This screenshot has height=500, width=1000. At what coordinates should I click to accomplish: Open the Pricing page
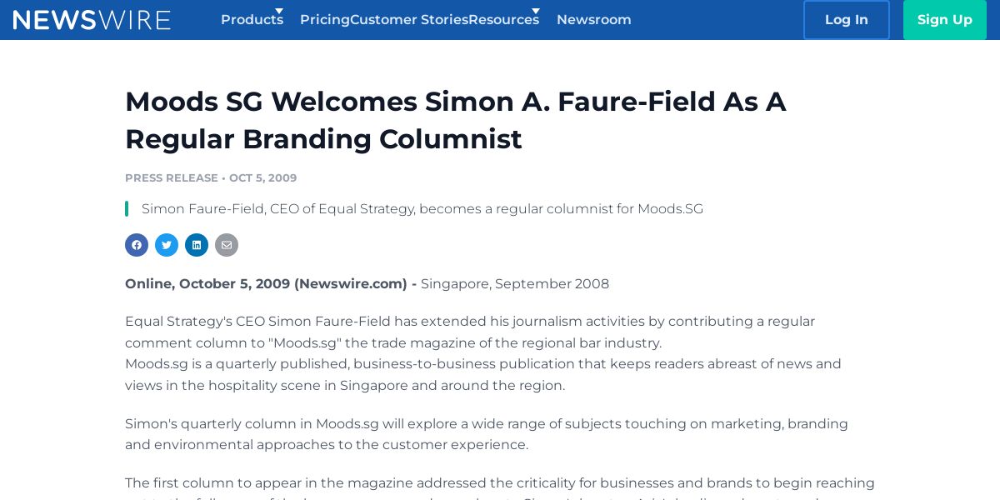[324, 20]
